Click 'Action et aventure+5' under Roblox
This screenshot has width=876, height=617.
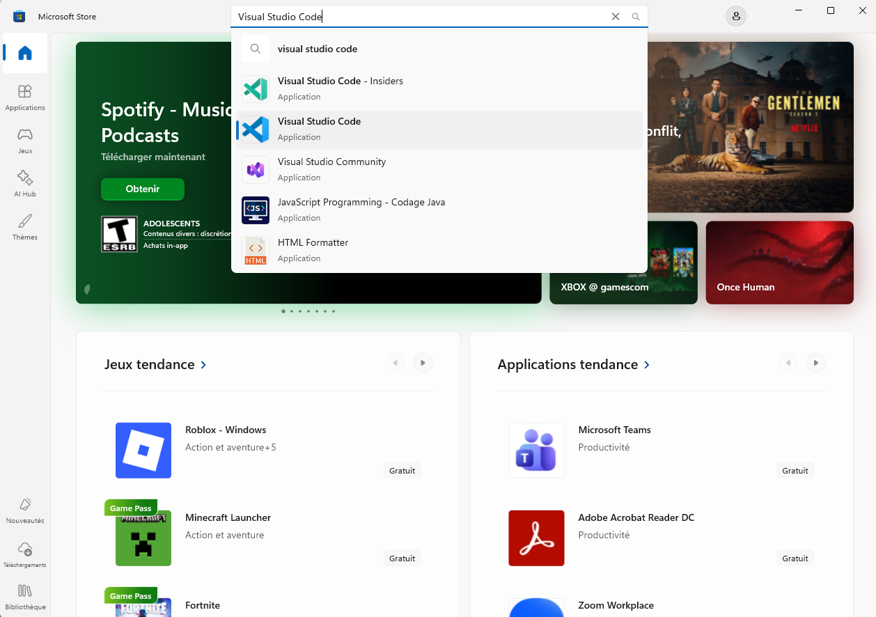tap(230, 447)
